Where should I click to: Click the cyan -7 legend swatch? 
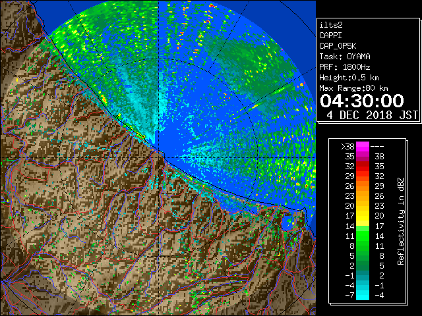click(x=363, y=295)
